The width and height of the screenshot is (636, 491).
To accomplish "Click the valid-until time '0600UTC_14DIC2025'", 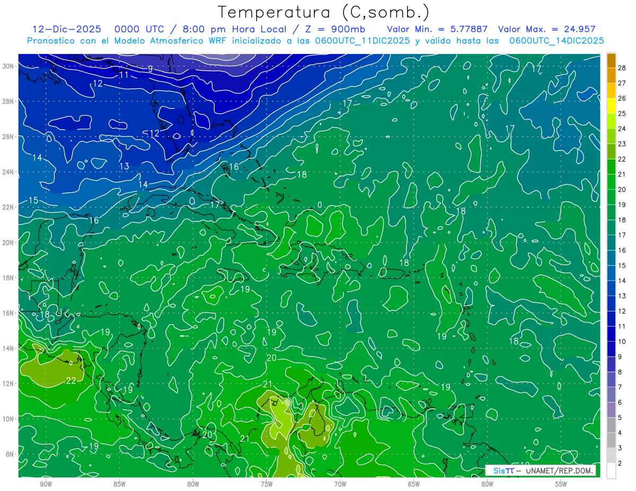I will pyautogui.click(x=556, y=40).
